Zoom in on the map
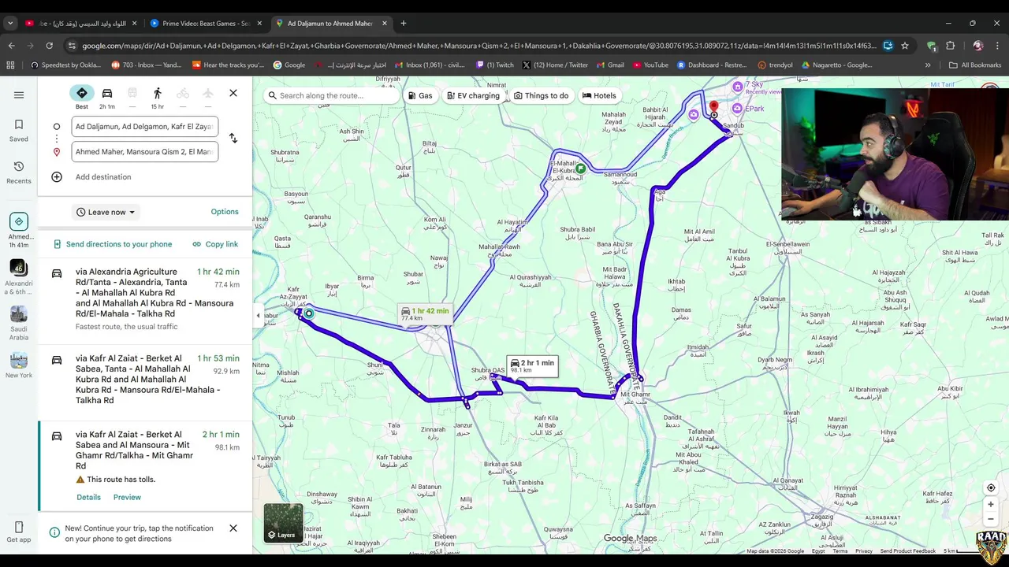Viewport: 1009px width, 567px height. pos(991,505)
